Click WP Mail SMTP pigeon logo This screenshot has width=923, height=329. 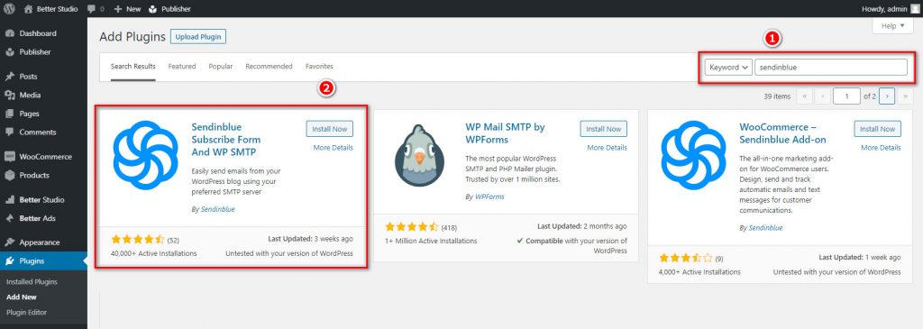coord(419,155)
